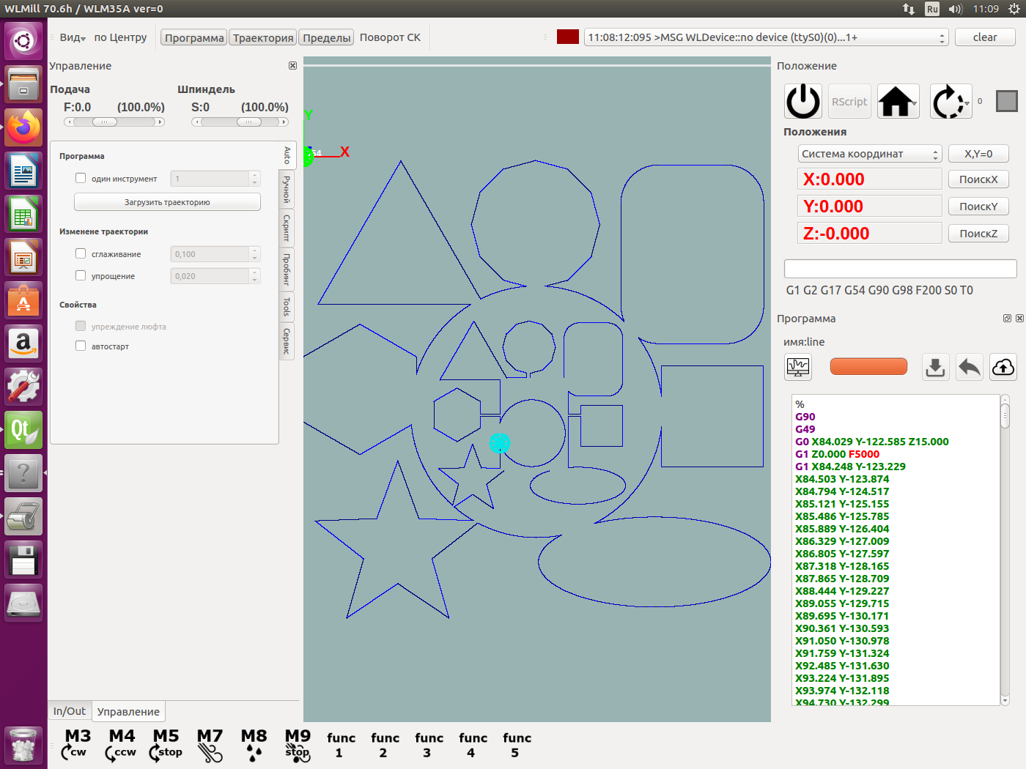This screenshot has height=769, width=1026.
Task: Open the Вид dropdown menu
Action: (x=73, y=37)
